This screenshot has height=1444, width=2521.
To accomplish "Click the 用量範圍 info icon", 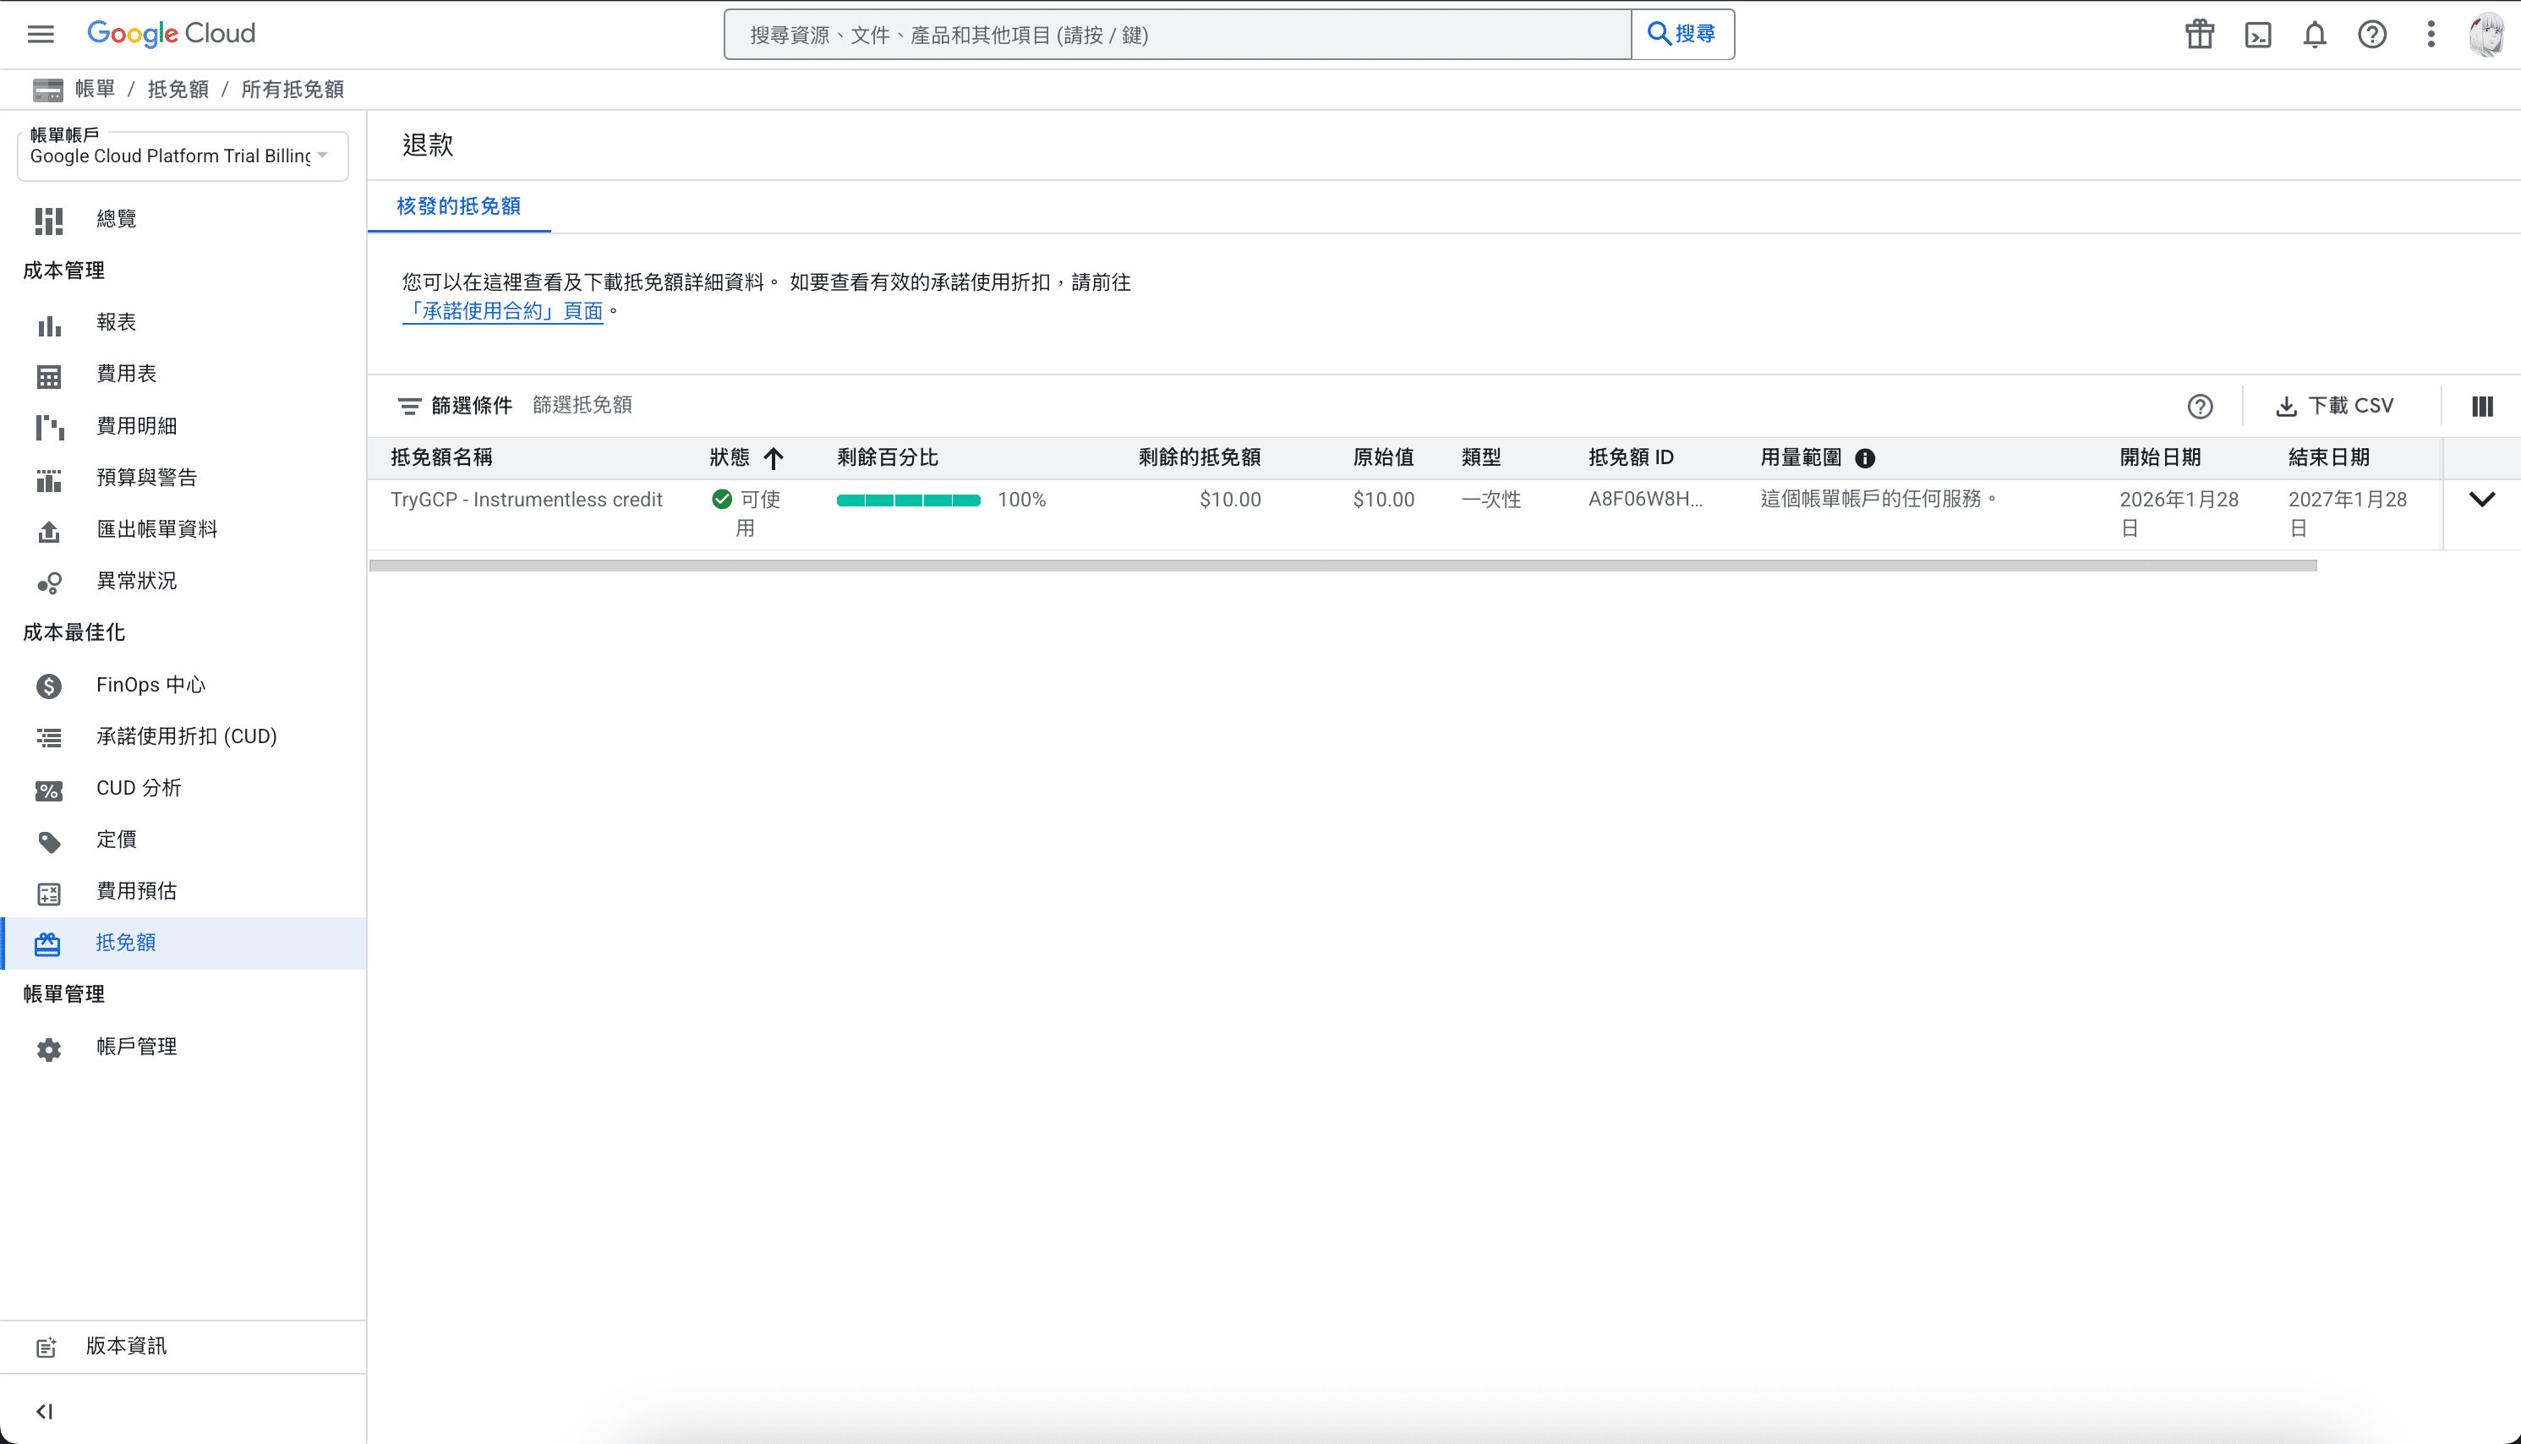I will pos(1864,458).
